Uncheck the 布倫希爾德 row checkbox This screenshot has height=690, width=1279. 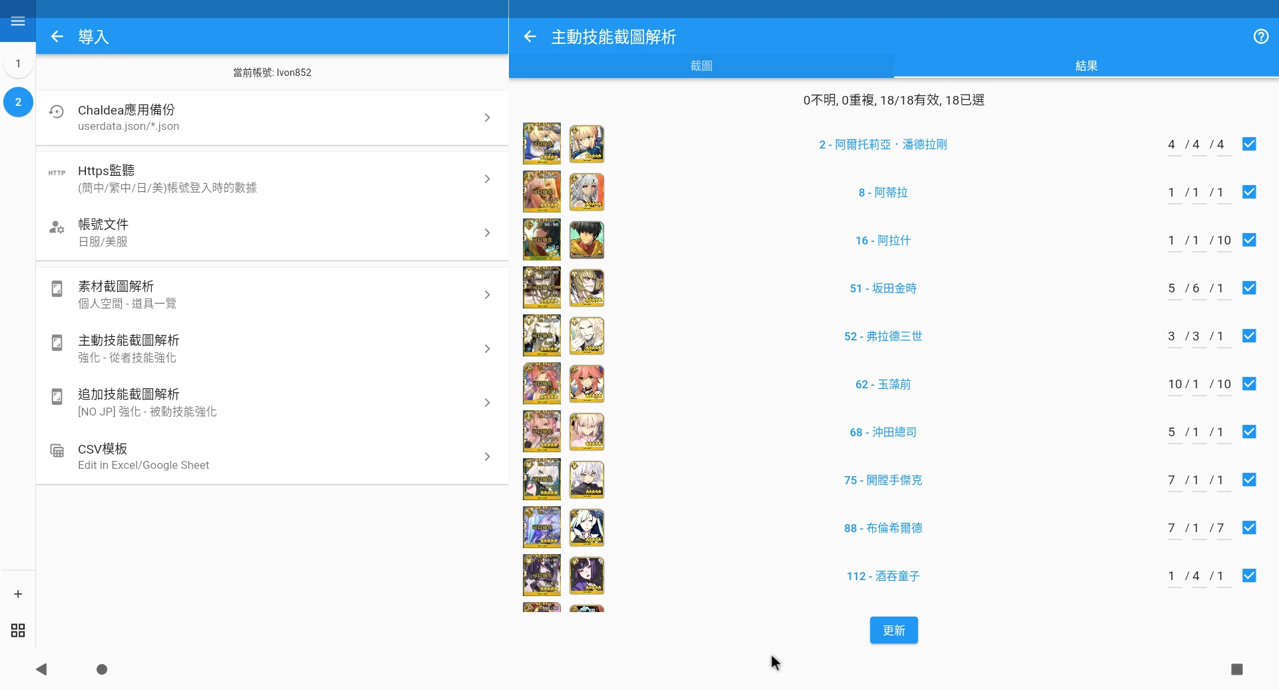point(1250,527)
